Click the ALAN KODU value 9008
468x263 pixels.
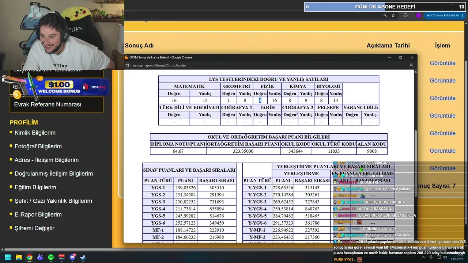(x=372, y=151)
